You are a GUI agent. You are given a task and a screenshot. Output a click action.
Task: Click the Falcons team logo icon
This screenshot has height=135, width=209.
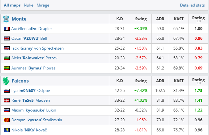click(x=6, y=81)
